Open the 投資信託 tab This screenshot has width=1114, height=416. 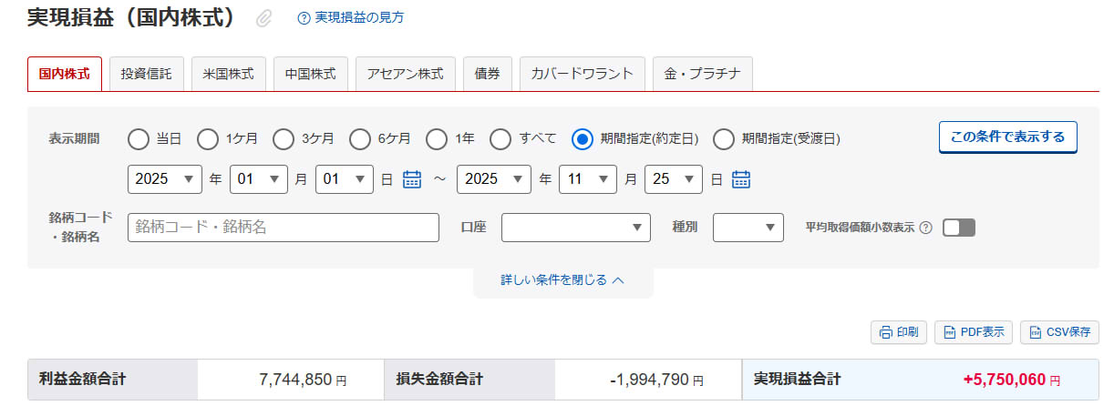point(146,74)
